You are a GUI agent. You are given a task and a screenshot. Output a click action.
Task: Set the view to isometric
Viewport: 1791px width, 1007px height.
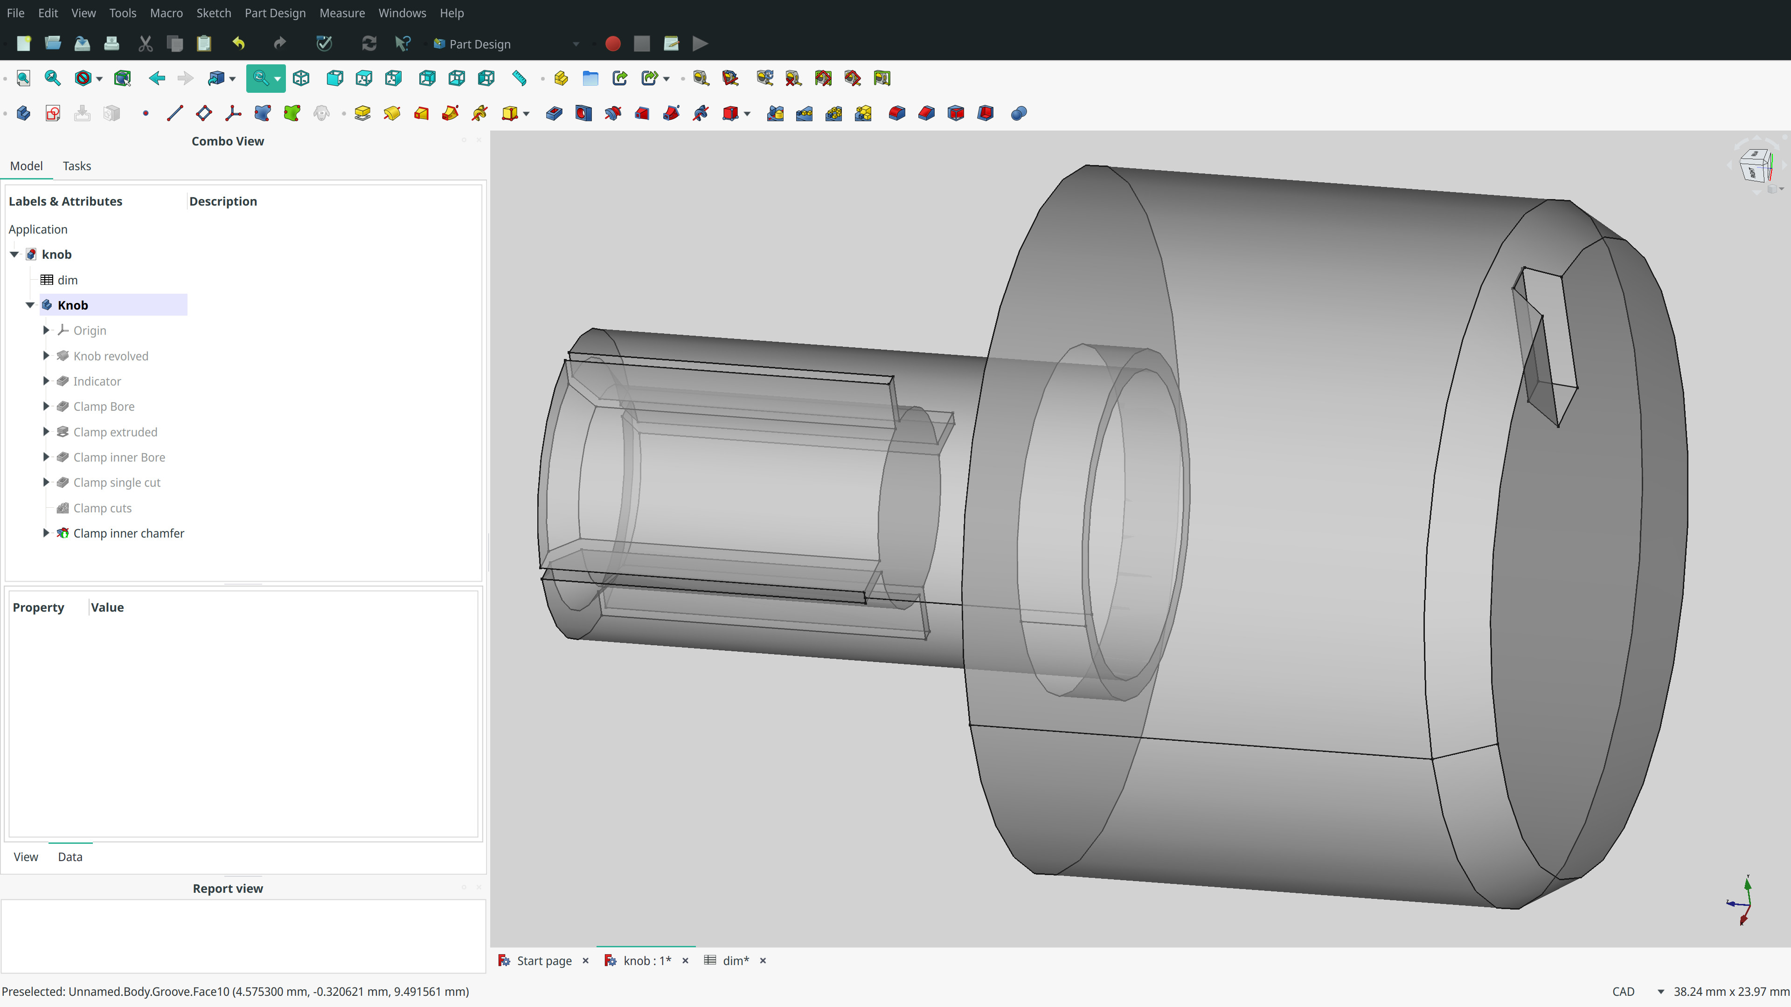pos(301,78)
